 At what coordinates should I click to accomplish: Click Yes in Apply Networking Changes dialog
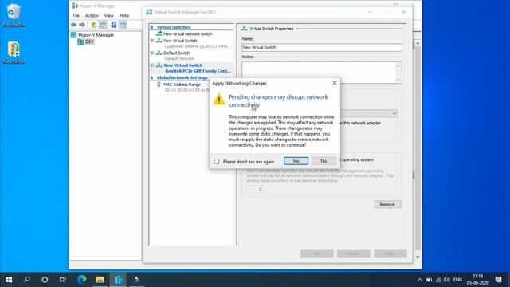click(296, 161)
